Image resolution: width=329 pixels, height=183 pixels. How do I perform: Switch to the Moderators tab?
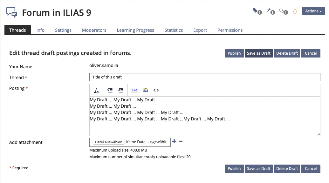coord(94,30)
